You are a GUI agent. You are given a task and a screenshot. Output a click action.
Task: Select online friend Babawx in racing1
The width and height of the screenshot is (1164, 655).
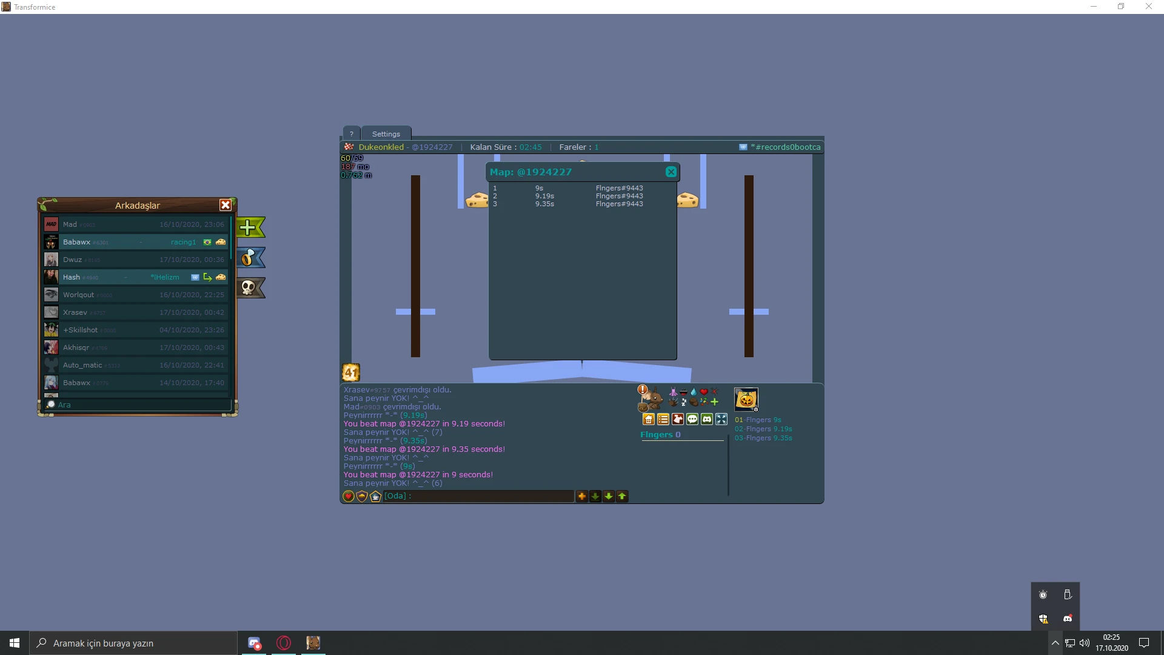[x=135, y=242]
